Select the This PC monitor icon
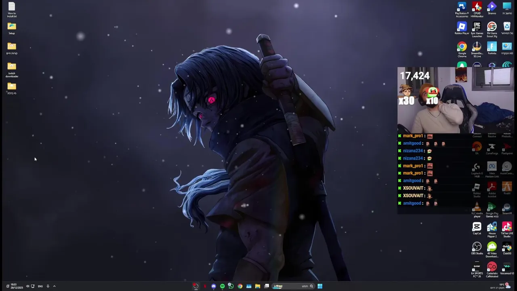This screenshot has width=517, height=291. 507,8
